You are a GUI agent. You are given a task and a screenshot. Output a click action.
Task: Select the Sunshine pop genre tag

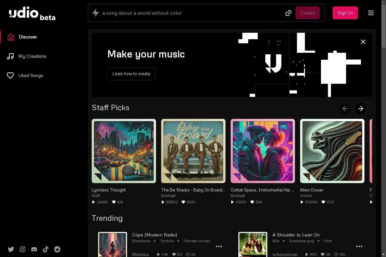[301, 241]
